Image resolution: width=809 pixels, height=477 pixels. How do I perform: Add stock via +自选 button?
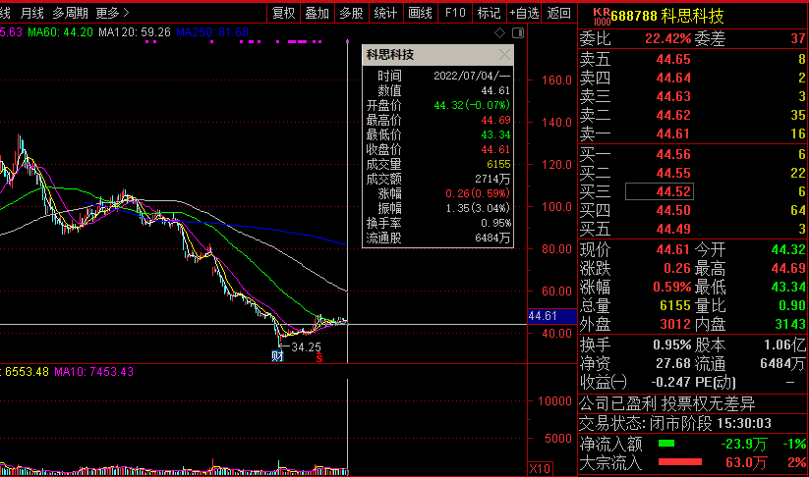[x=523, y=13]
